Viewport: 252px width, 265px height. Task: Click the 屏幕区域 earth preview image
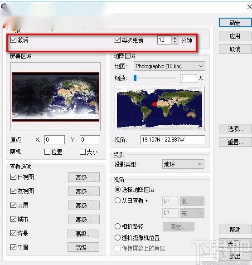56,97
